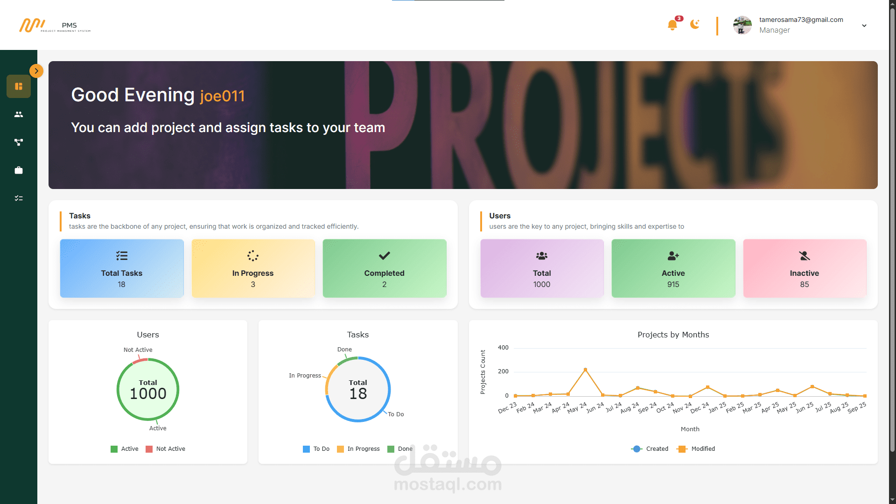Viewport: 896px width, 504px height.
Task: Click the Not Active callout label on Users donut
Action: tap(138, 350)
